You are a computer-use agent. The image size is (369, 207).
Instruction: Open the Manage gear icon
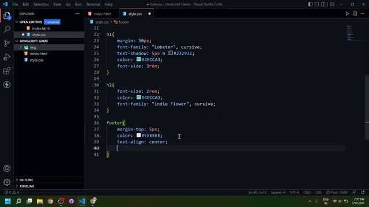tap(7, 182)
